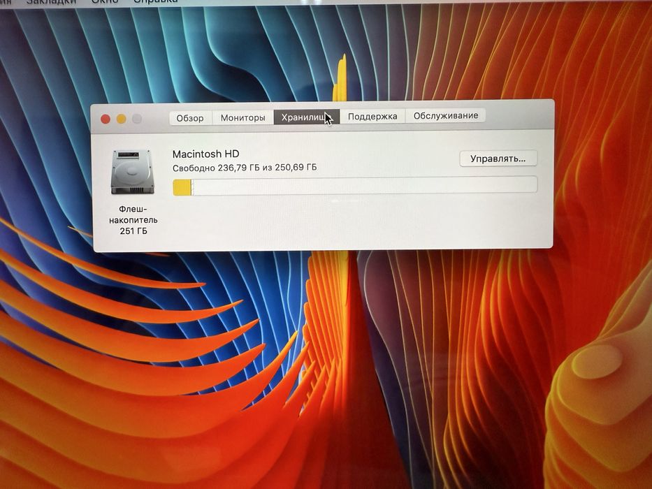Click the Управлять… button
Image resolution: width=652 pixels, height=489 pixels.
click(x=498, y=159)
